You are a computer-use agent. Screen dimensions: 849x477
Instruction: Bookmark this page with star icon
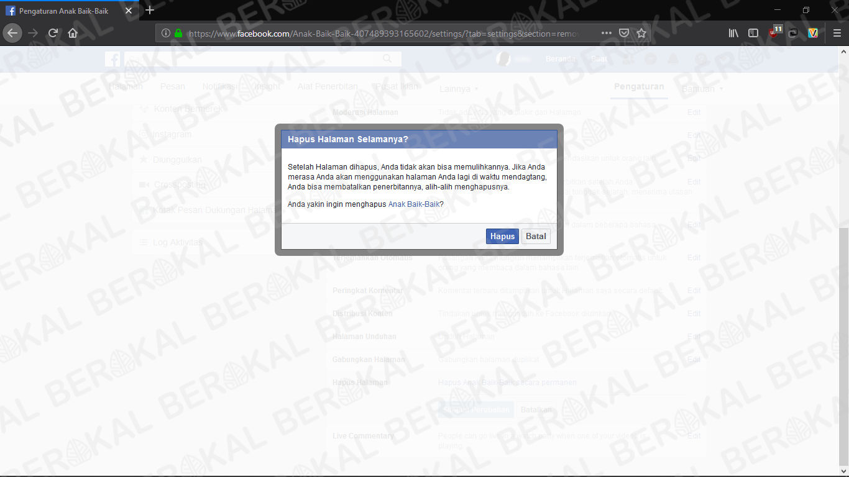coord(641,33)
